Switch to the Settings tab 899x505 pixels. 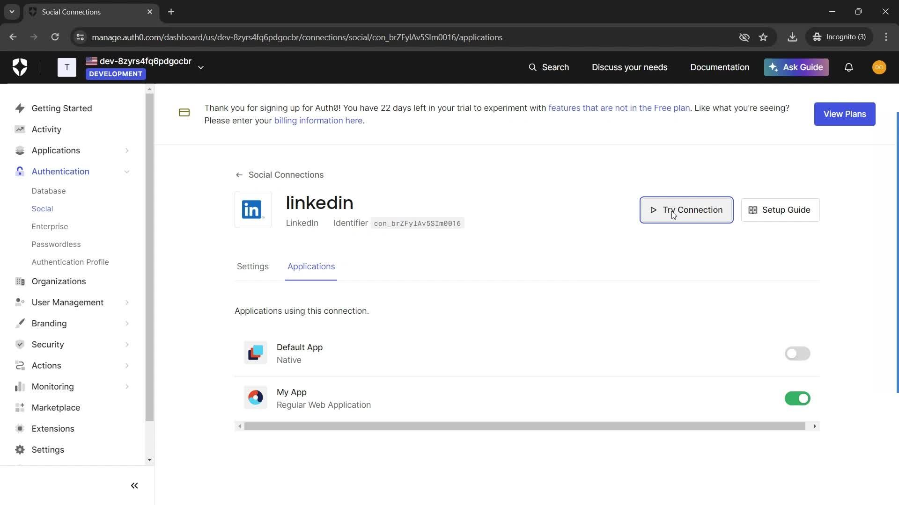tap(253, 267)
